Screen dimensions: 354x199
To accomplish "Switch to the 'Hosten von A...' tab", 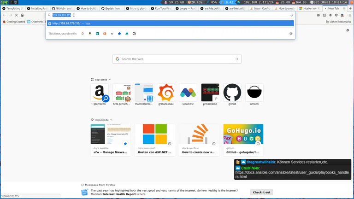I will [309, 8].
